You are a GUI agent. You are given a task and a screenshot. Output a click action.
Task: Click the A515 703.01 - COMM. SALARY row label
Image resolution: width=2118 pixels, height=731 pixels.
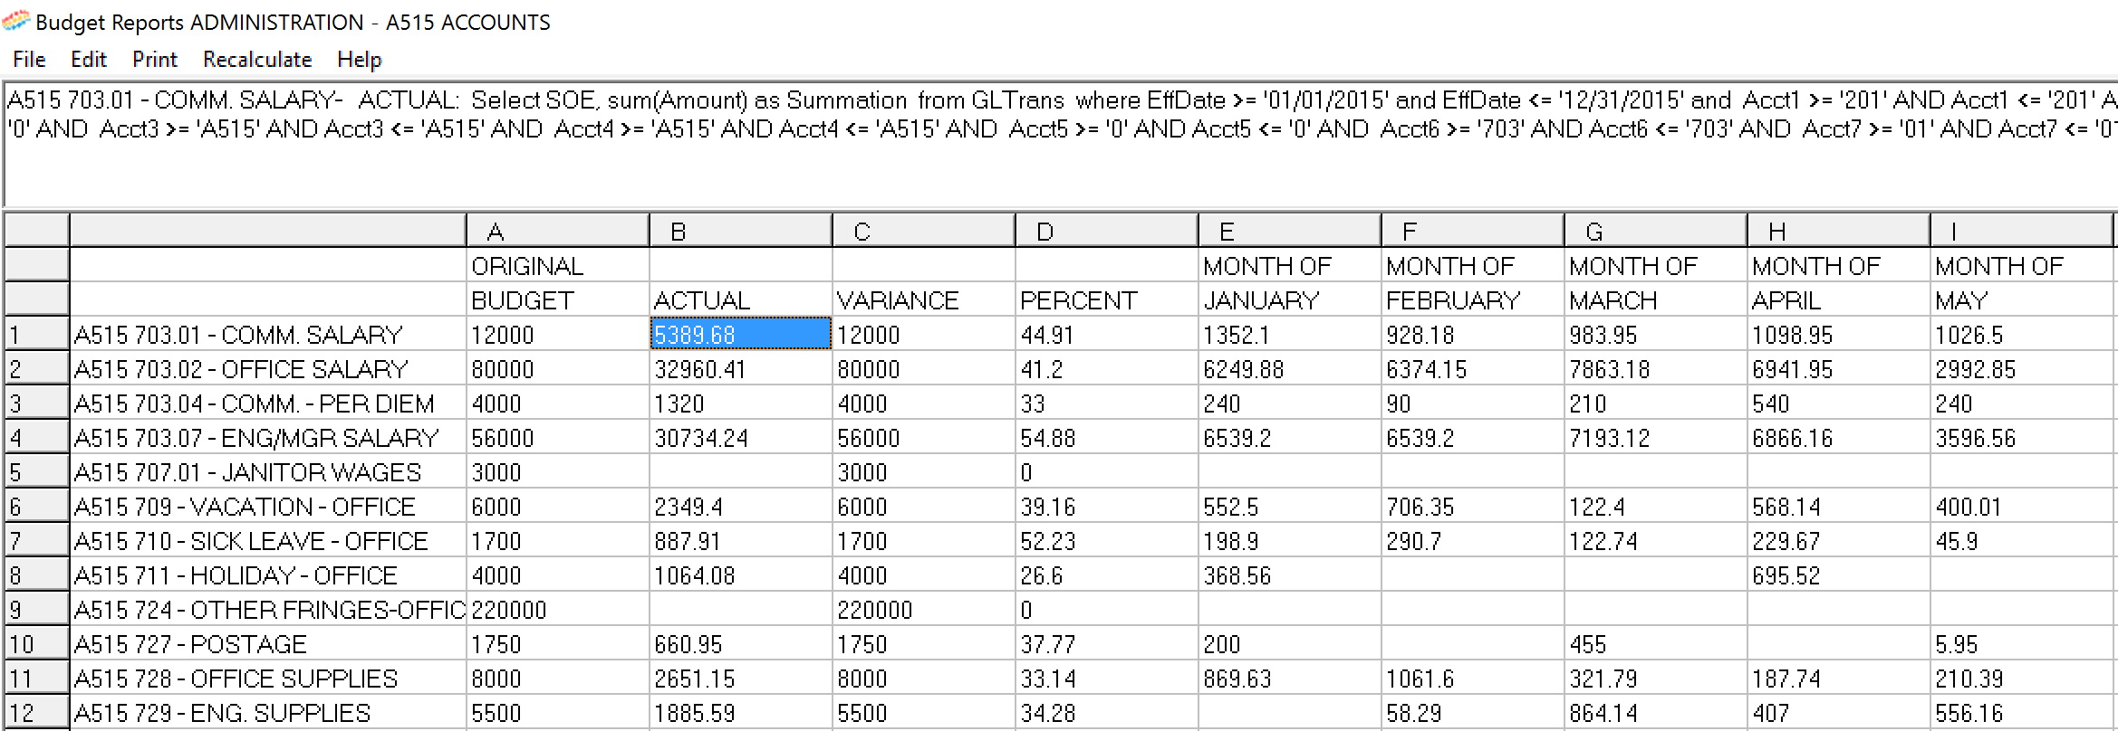click(268, 334)
